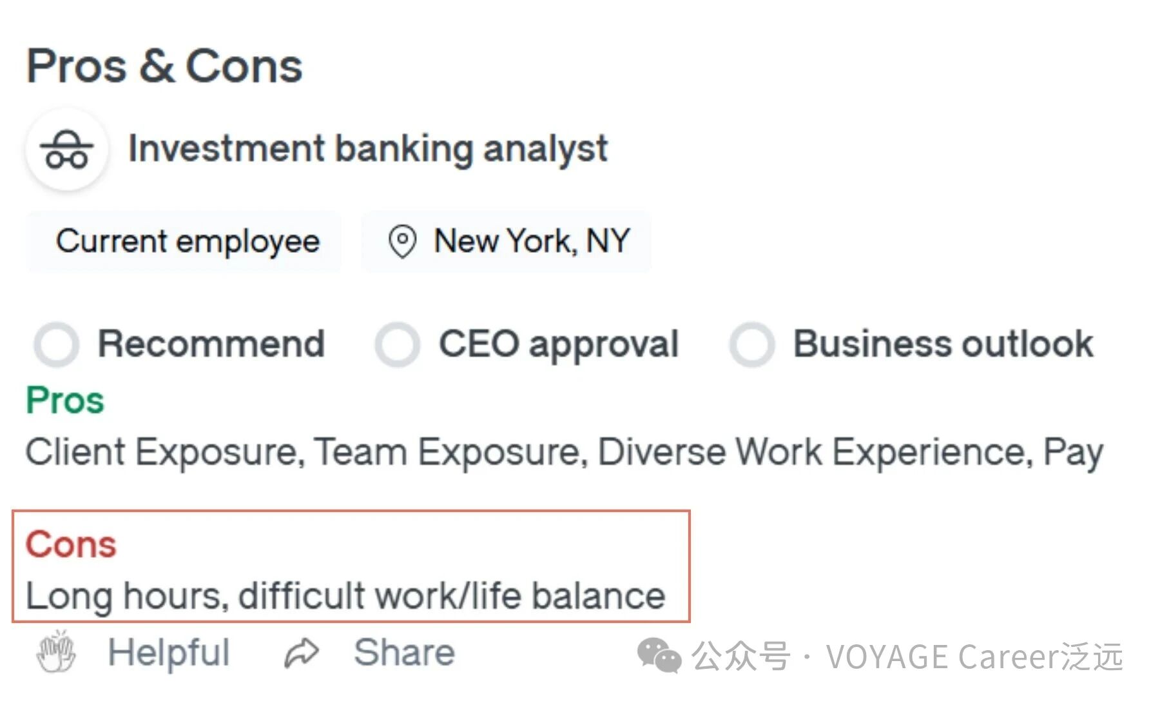Click the location pin icon
The image size is (1160, 703).
[402, 242]
